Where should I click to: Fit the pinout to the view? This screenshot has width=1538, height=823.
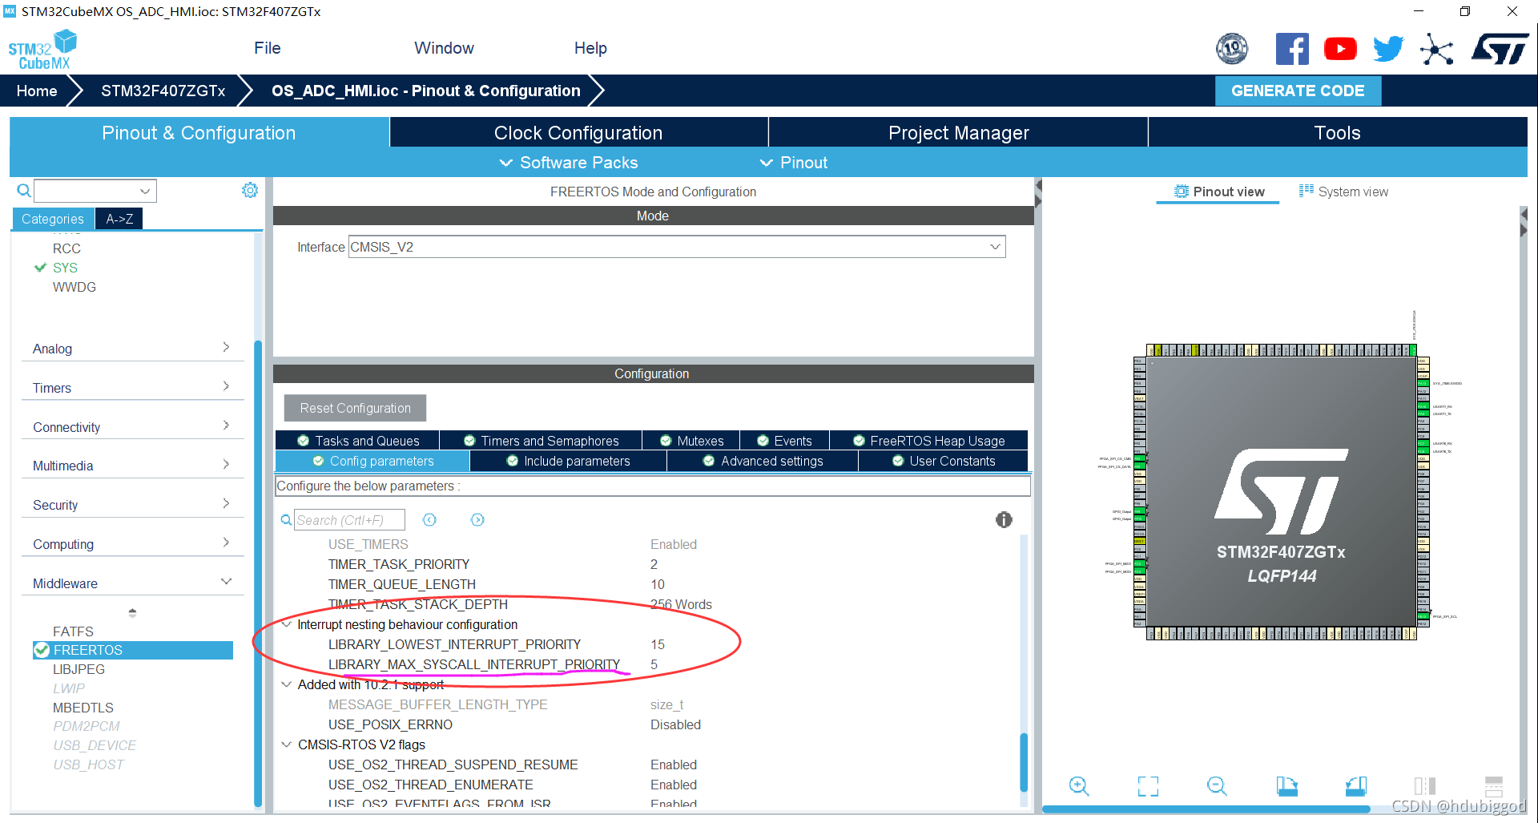click(x=1148, y=786)
